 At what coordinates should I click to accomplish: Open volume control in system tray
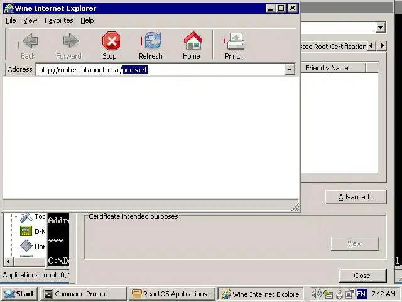point(316,294)
